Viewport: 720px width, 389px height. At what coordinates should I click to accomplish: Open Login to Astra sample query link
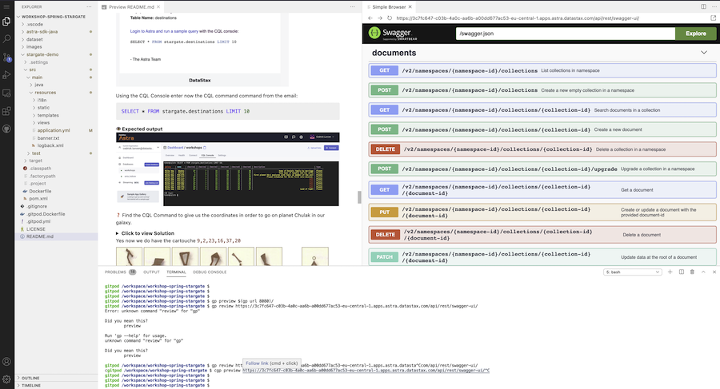[164, 31]
